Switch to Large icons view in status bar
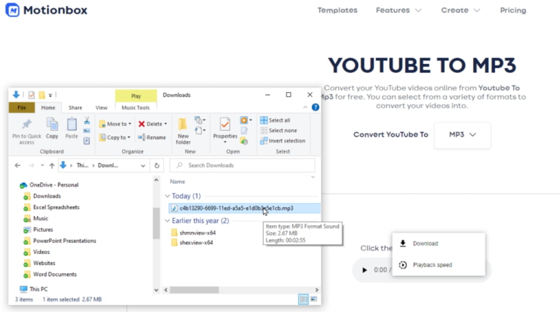 pos(314,299)
